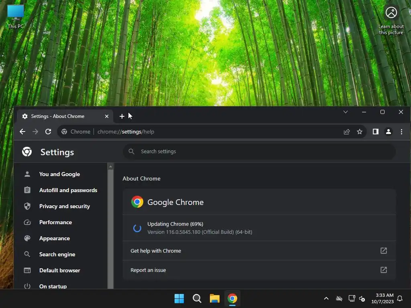Viewport: 411px width, 308px height.
Task: Click the network display tray icon
Action: 351,298
